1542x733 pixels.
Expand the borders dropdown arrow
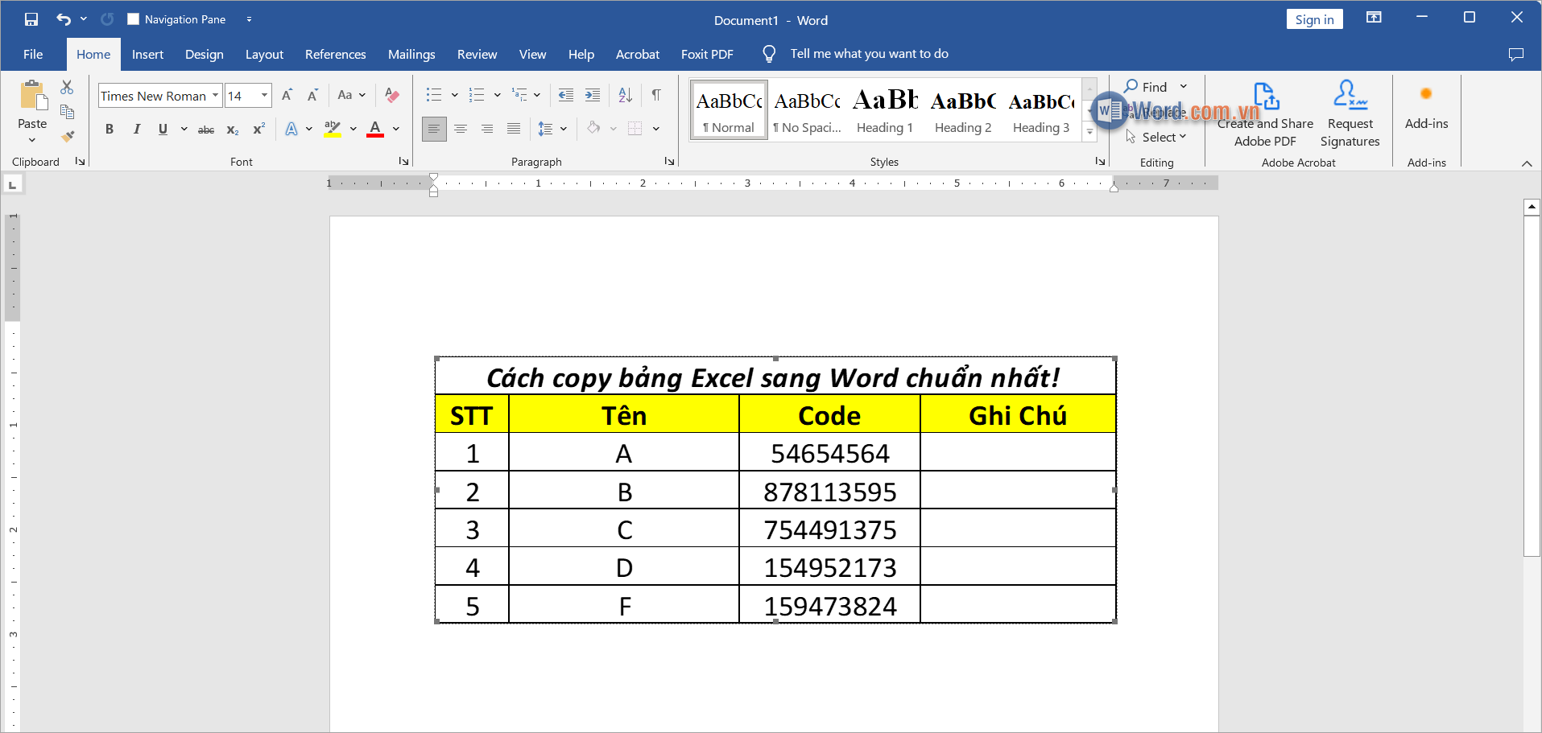point(656,129)
